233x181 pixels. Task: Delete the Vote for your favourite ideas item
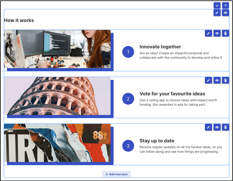click(225, 80)
